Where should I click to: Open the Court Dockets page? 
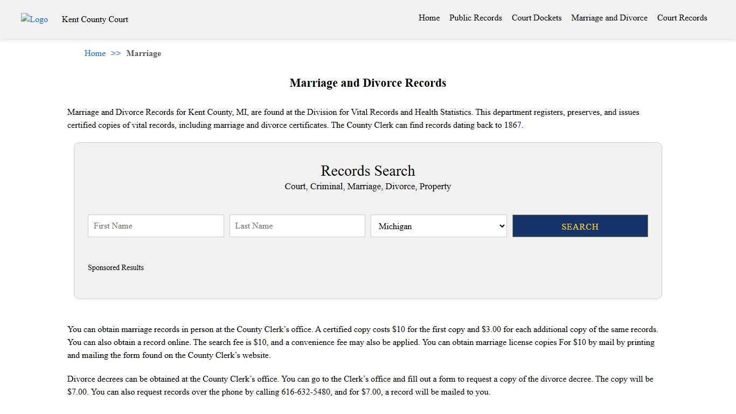tap(536, 18)
